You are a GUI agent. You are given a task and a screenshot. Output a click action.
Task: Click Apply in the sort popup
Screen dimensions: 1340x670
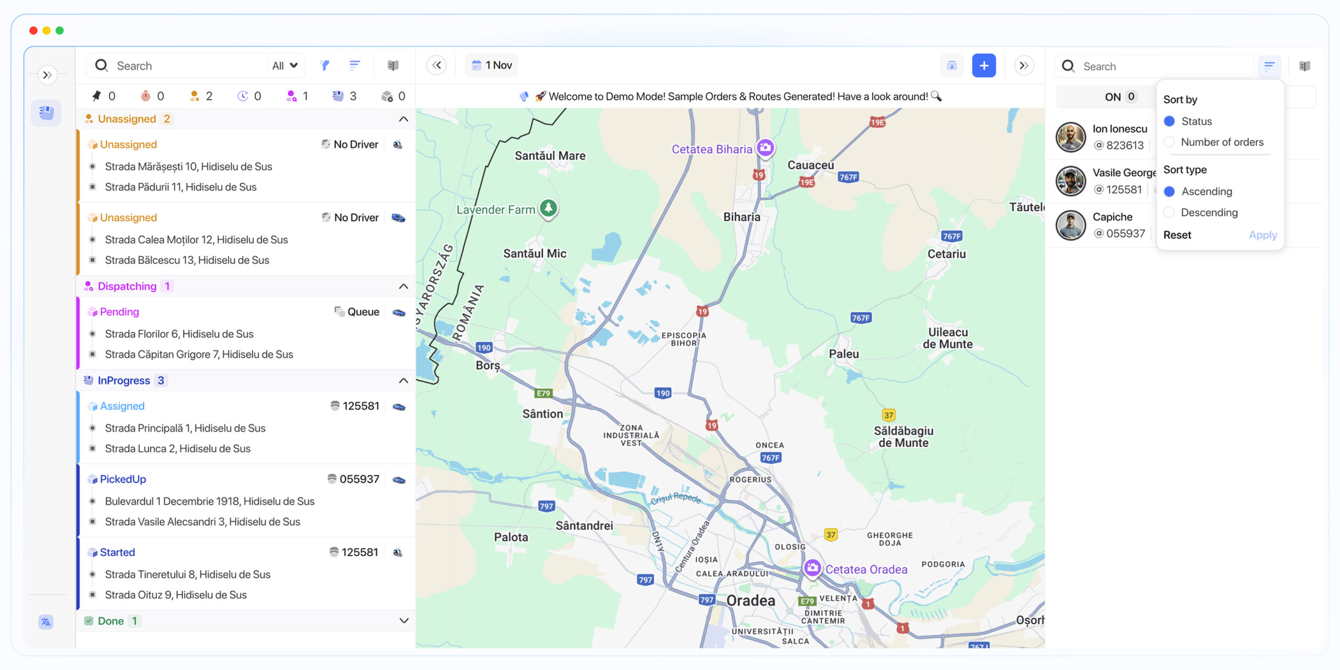point(1263,235)
